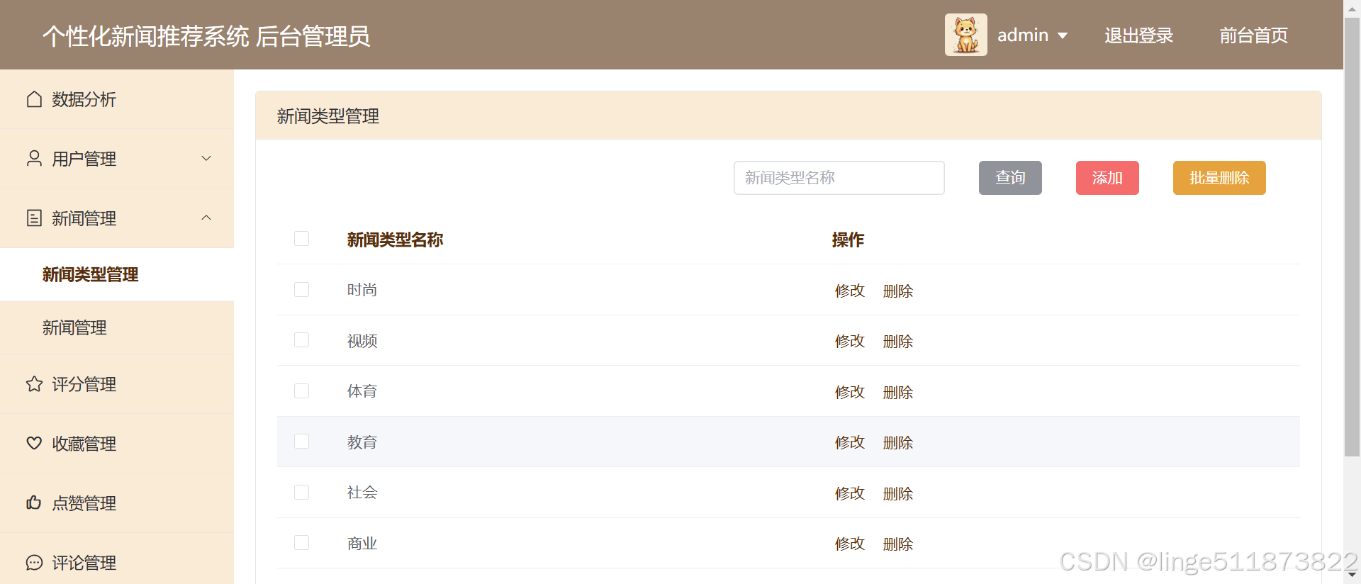Click the 商业 type name cell

pyautogui.click(x=362, y=544)
